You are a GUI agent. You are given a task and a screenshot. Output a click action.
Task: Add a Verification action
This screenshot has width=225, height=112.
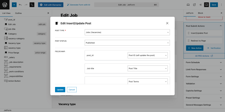[x=214, y=48]
